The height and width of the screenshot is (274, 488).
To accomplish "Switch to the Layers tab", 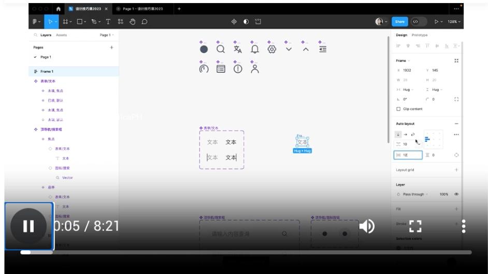I will (46, 35).
